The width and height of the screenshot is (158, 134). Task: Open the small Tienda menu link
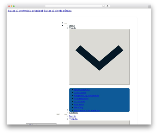click(x=72, y=28)
